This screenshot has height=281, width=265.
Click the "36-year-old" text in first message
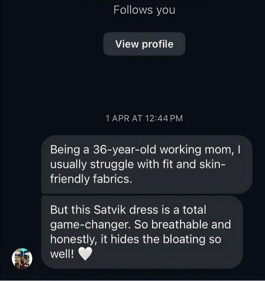117,150
